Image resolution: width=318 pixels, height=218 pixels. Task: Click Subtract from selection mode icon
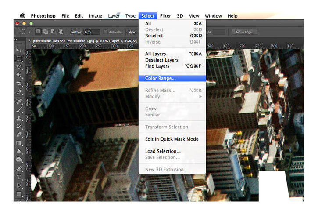point(53,32)
